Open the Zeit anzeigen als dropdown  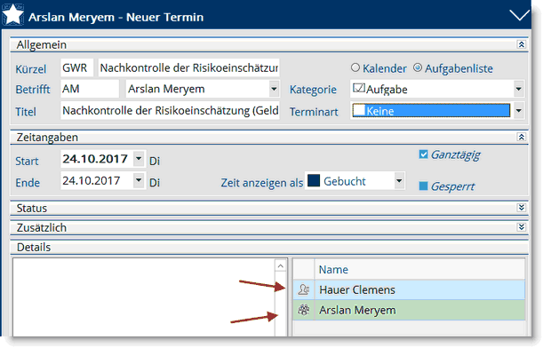tap(399, 180)
